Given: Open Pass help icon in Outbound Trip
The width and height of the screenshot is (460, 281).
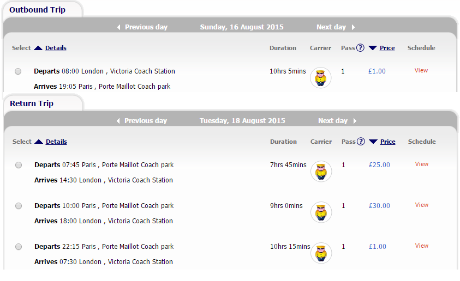Looking at the screenshot, I should click(x=360, y=48).
